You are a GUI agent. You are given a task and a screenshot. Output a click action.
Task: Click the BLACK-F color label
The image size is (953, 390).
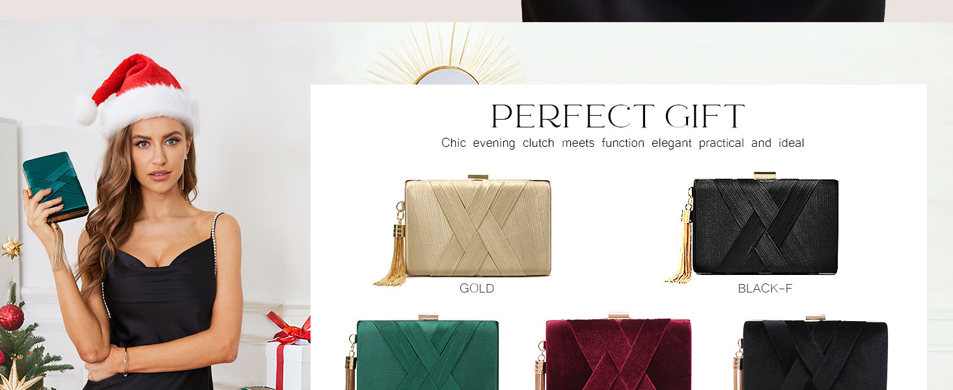[765, 289]
